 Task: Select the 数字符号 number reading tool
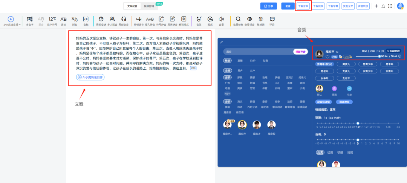52,21
